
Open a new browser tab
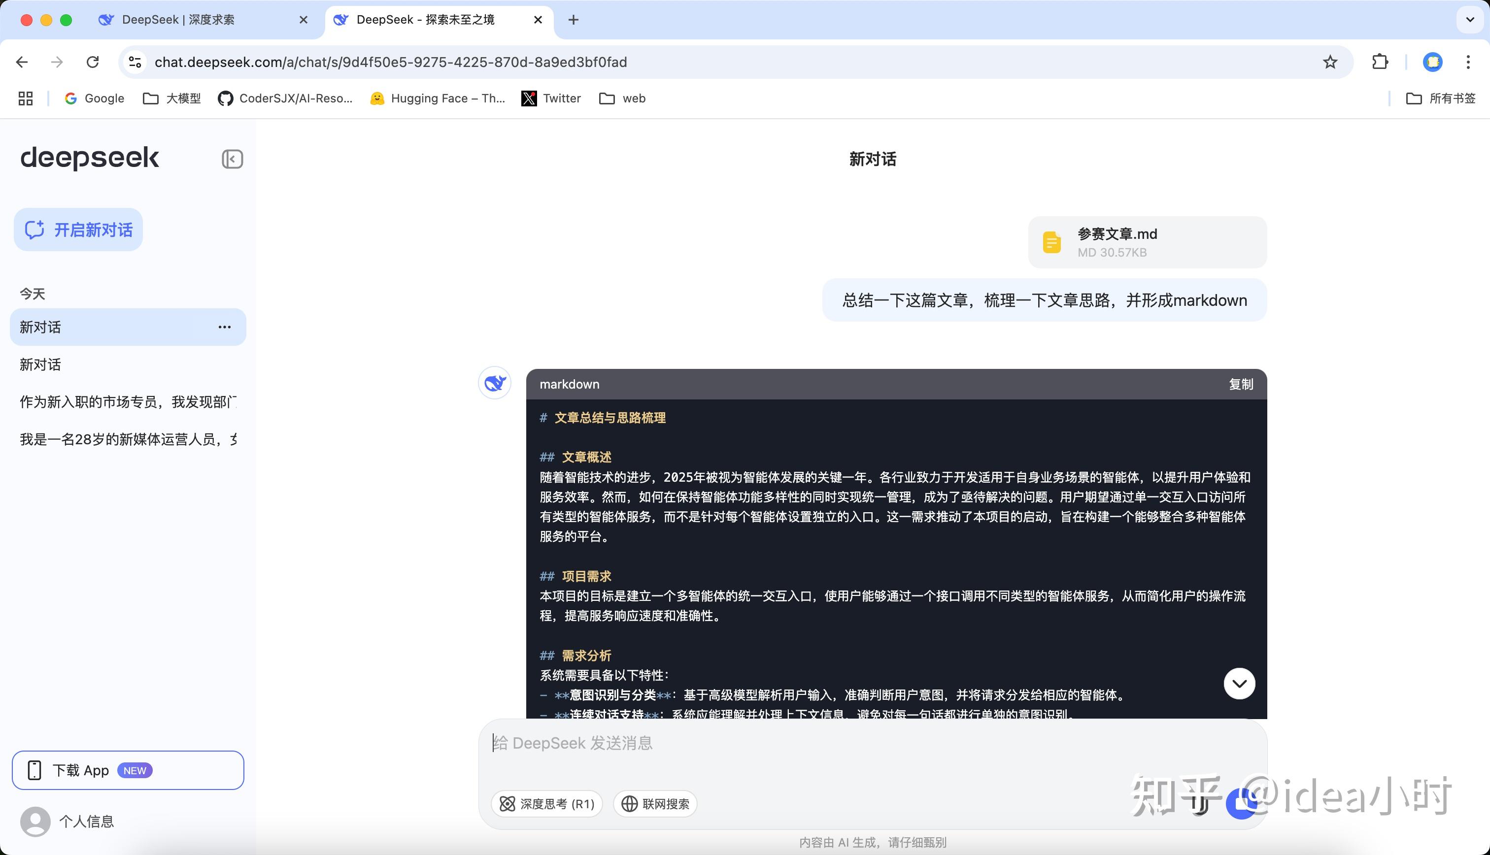click(573, 20)
